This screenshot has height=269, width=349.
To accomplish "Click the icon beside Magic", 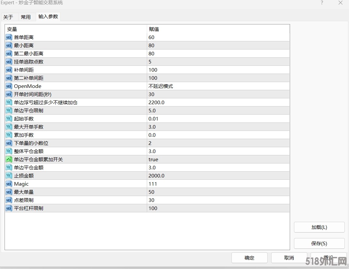I will [x=9, y=184].
